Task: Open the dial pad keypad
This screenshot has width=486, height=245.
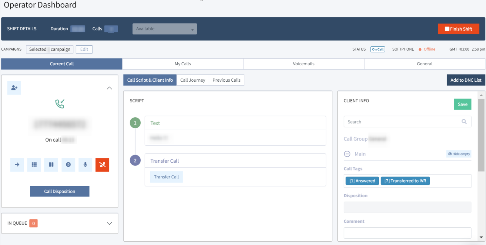Action: [34, 165]
